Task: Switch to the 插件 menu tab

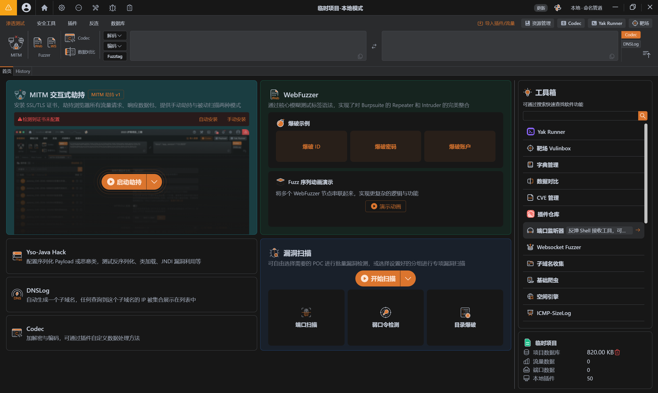Action: click(72, 23)
